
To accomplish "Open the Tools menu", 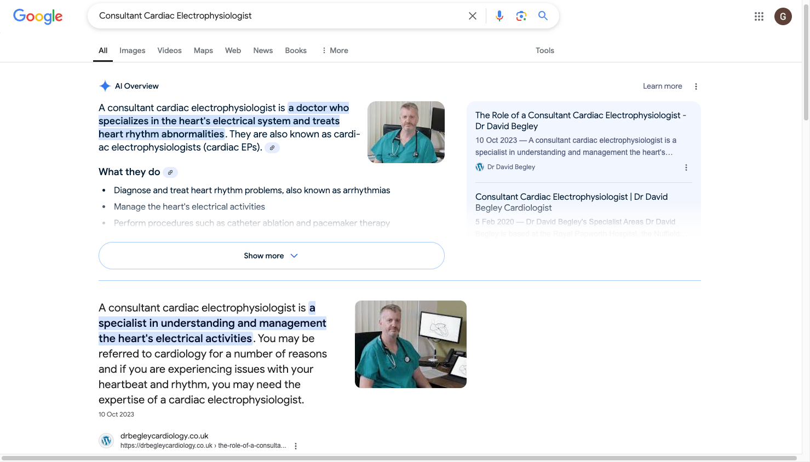I will [544, 50].
